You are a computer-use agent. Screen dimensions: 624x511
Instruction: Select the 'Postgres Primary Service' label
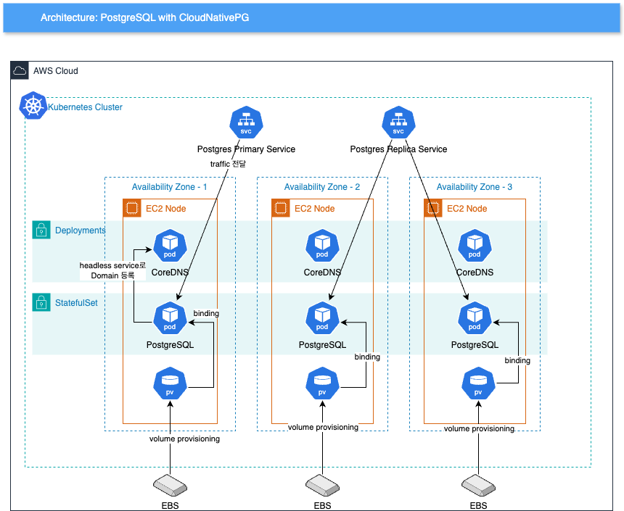(247, 149)
